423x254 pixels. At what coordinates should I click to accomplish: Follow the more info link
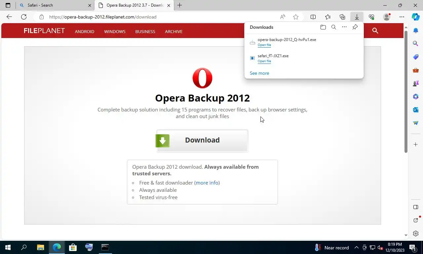(x=207, y=183)
